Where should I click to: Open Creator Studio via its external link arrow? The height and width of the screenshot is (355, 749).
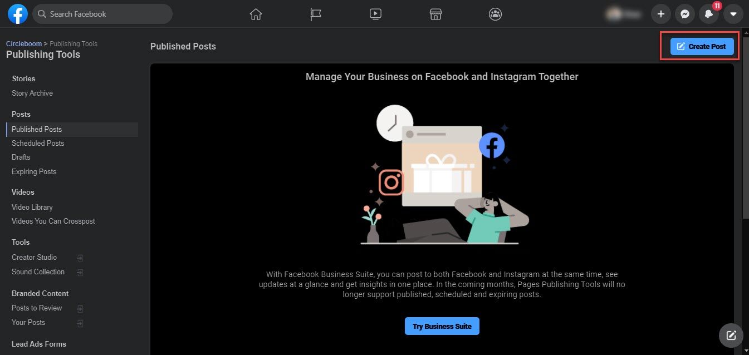click(80, 258)
